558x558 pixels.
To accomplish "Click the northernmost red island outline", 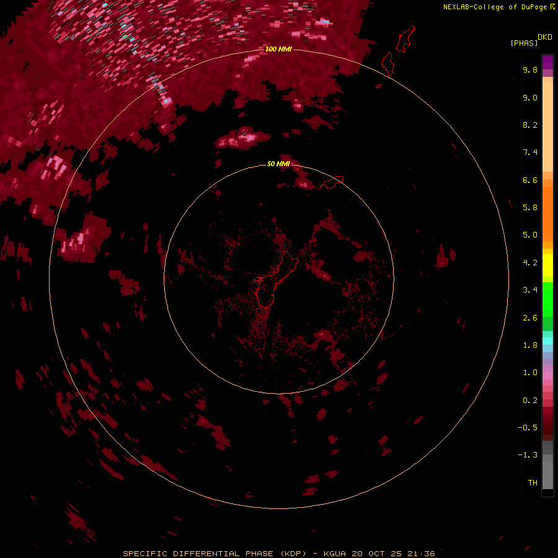I will 405,39.
